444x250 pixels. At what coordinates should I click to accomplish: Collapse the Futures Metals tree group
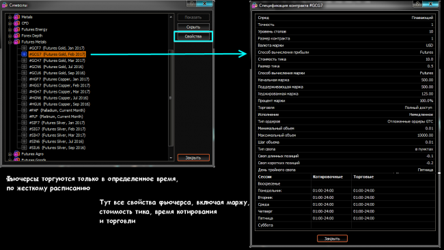click(10, 42)
